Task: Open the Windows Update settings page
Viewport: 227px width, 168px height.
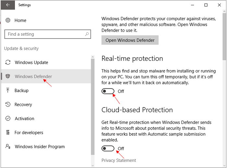Action: click(x=31, y=62)
